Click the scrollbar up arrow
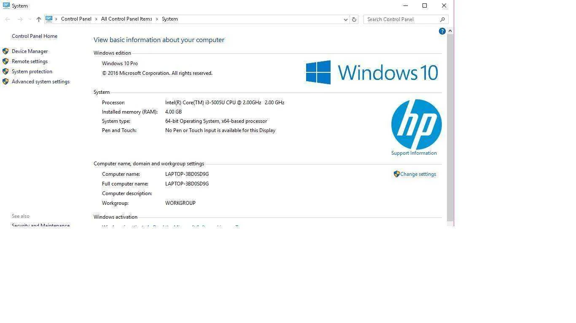The width and height of the screenshot is (576, 323). point(450,31)
